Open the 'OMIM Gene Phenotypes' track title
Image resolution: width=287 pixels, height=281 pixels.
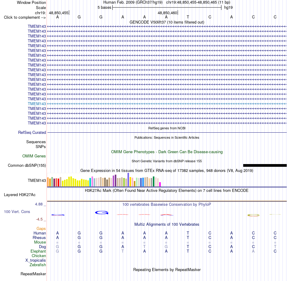pyautogui.click(x=167, y=152)
